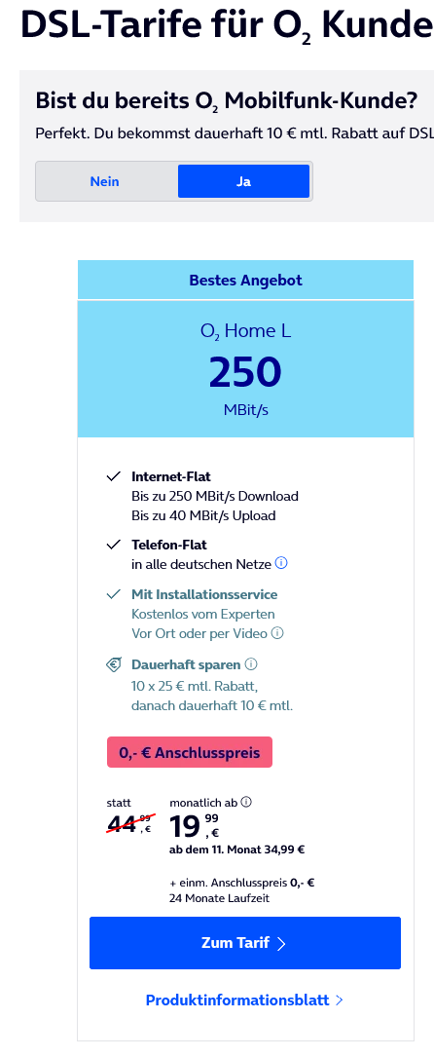The height and width of the screenshot is (1057, 434).
Task: Show info for 'Dauerhaft sparen'
Action: pos(251,664)
